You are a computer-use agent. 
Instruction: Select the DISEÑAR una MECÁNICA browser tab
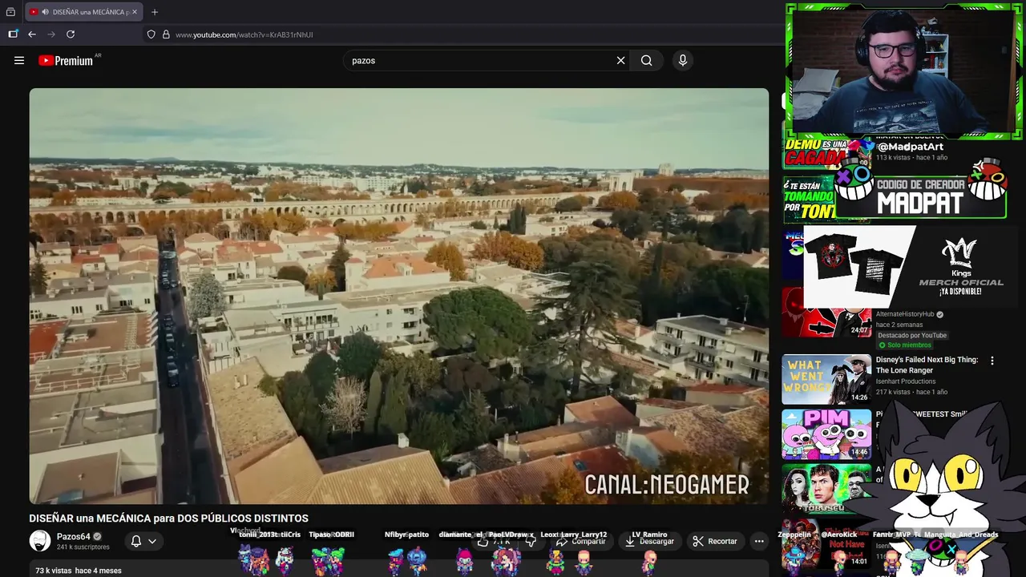click(x=83, y=12)
